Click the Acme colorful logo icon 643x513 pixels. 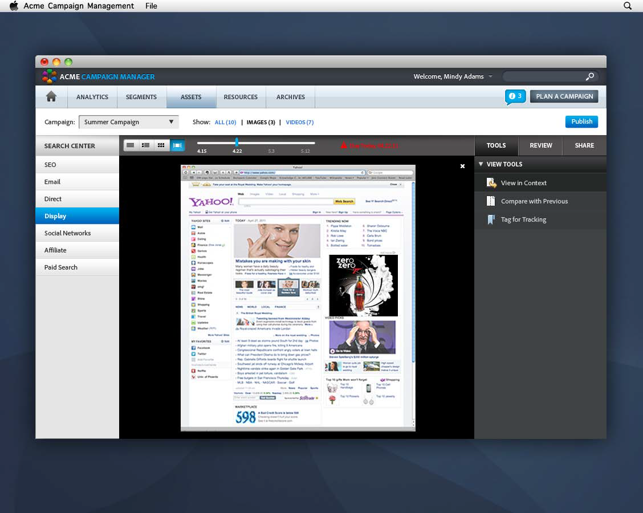point(49,76)
